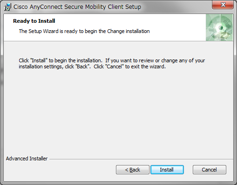This screenshot has height=185, width=237.
Task: Click the "Advanced Installer" label
Action: point(27,159)
